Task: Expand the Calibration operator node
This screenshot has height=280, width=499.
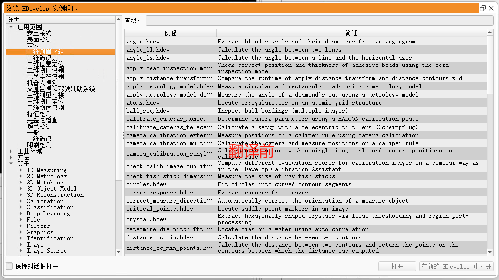Action: pyautogui.click(x=21, y=201)
